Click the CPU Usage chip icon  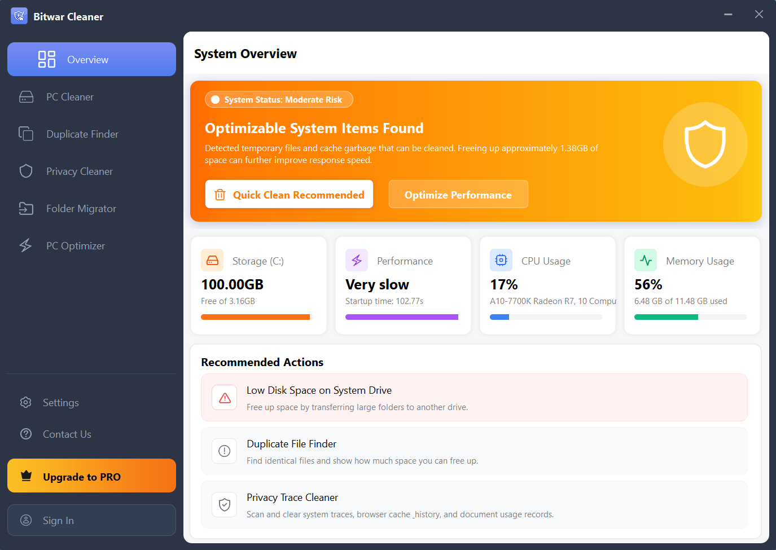pyautogui.click(x=501, y=260)
